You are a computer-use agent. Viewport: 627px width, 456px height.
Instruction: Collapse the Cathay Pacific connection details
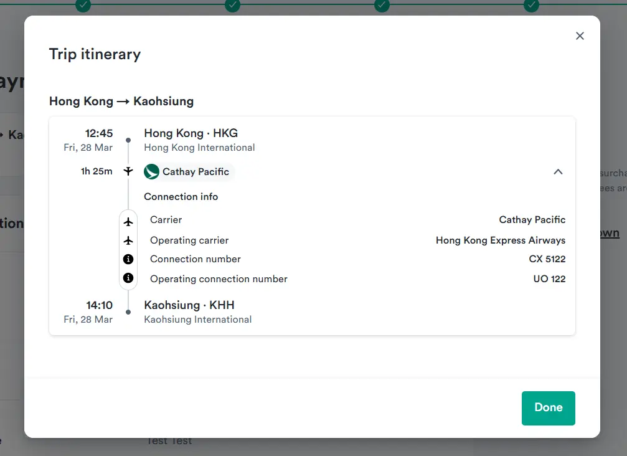point(558,172)
